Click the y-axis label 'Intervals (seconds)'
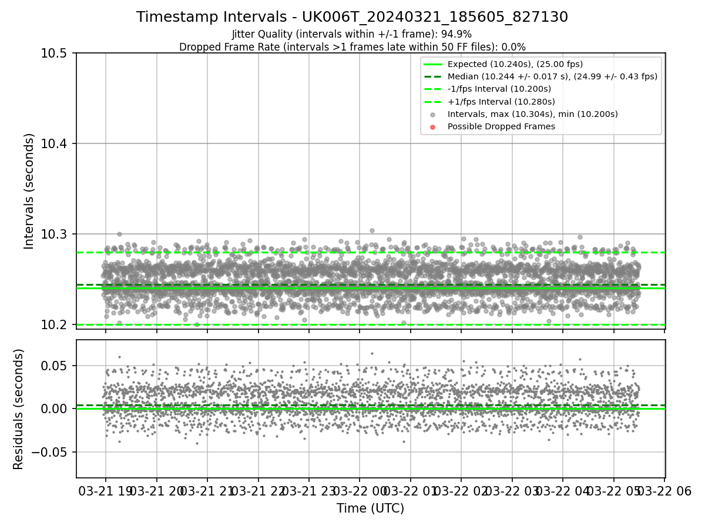The image size is (705, 529). click(29, 191)
